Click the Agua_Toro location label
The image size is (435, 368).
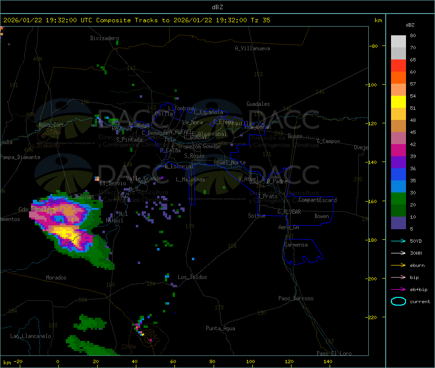pos(52,125)
